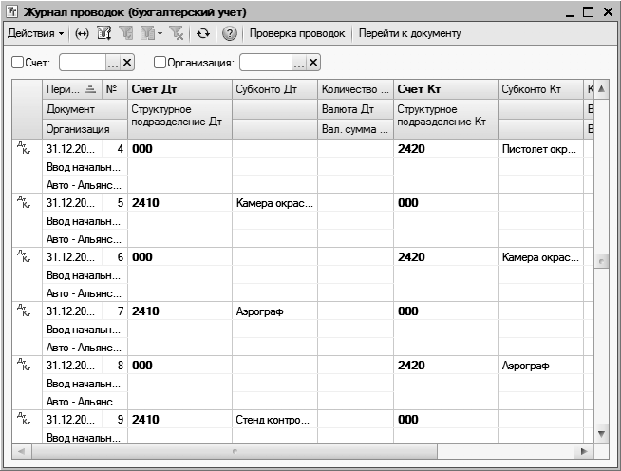Click the Счет Кт column header
The image size is (621, 471).
[x=444, y=89]
